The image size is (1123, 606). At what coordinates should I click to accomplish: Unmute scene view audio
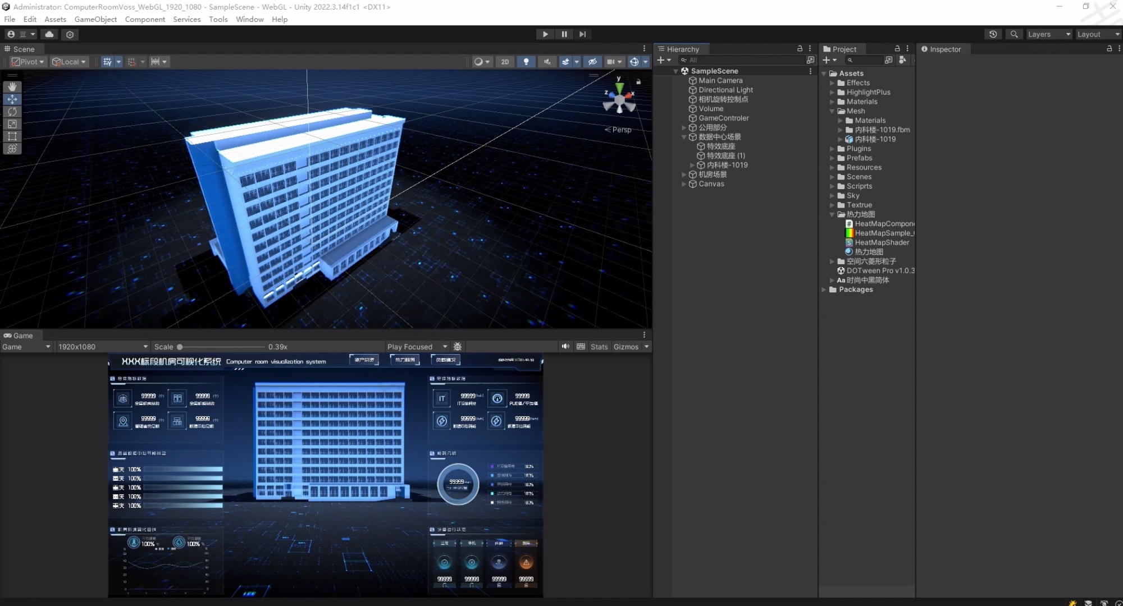[x=547, y=62]
